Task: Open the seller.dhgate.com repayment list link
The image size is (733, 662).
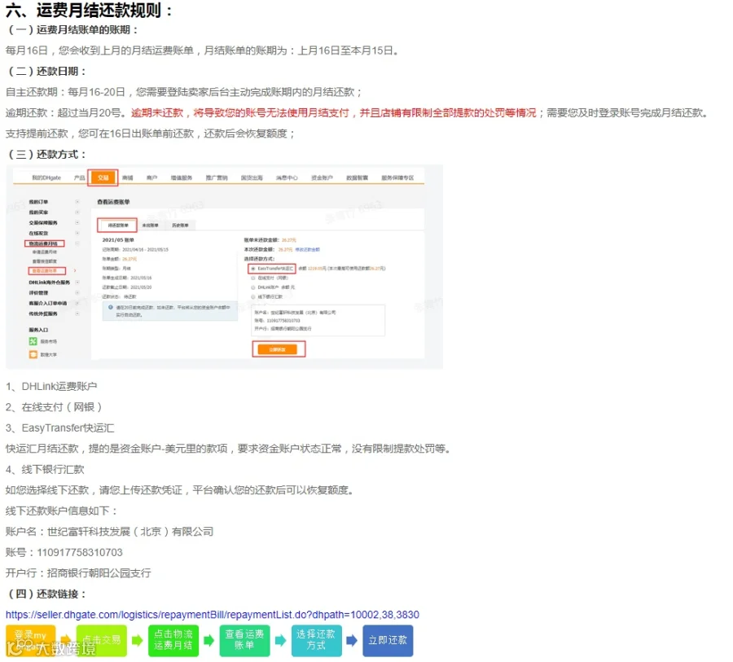Action: point(213,614)
